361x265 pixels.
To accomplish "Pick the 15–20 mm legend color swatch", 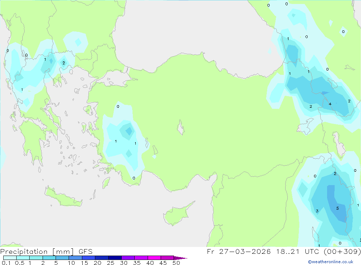I will [x=88, y=258].
